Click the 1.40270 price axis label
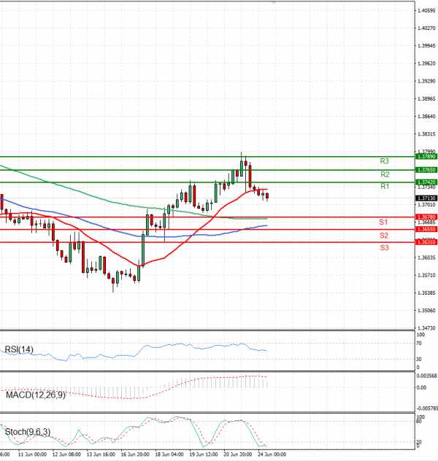This screenshot has height=461, width=438. click(426, 28)
